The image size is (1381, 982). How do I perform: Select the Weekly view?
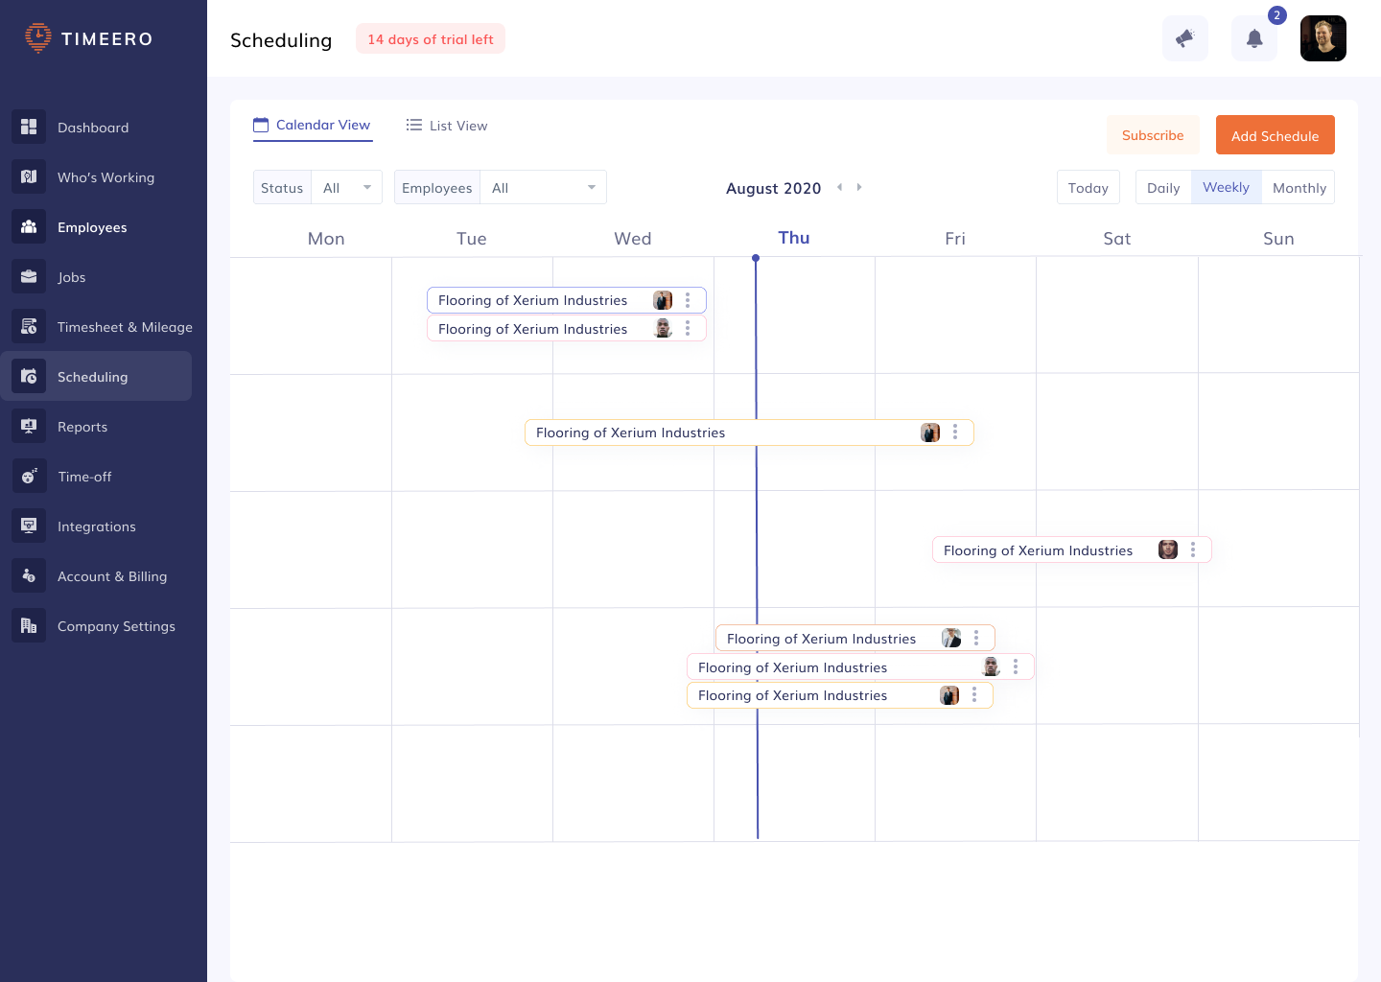click(1227, 187)
